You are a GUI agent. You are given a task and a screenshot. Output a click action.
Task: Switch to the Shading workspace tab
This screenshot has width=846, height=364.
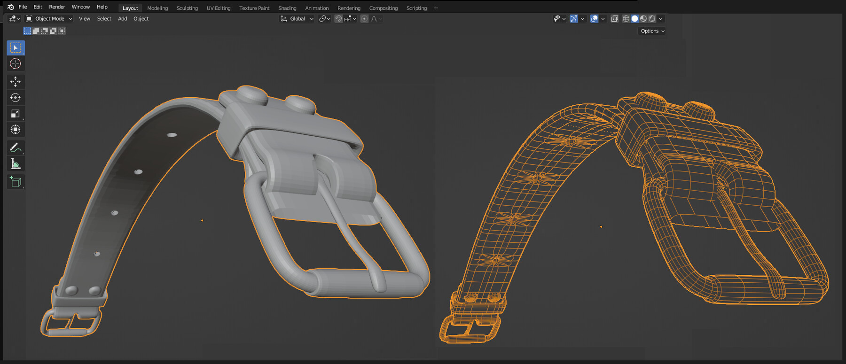coord(287,8)
